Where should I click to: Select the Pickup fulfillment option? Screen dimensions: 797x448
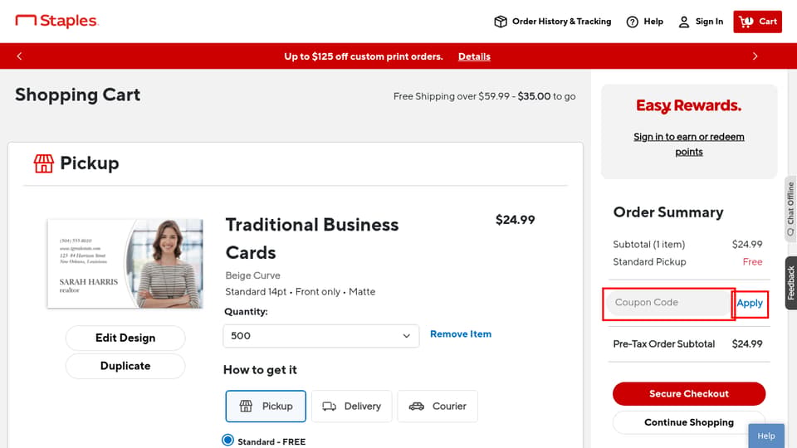(x=266, y=406)
